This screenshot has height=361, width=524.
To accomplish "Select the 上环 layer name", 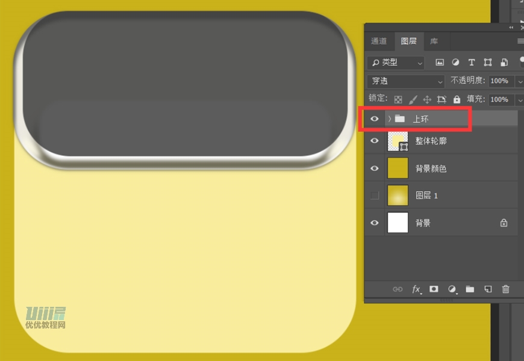I will 421,119.
